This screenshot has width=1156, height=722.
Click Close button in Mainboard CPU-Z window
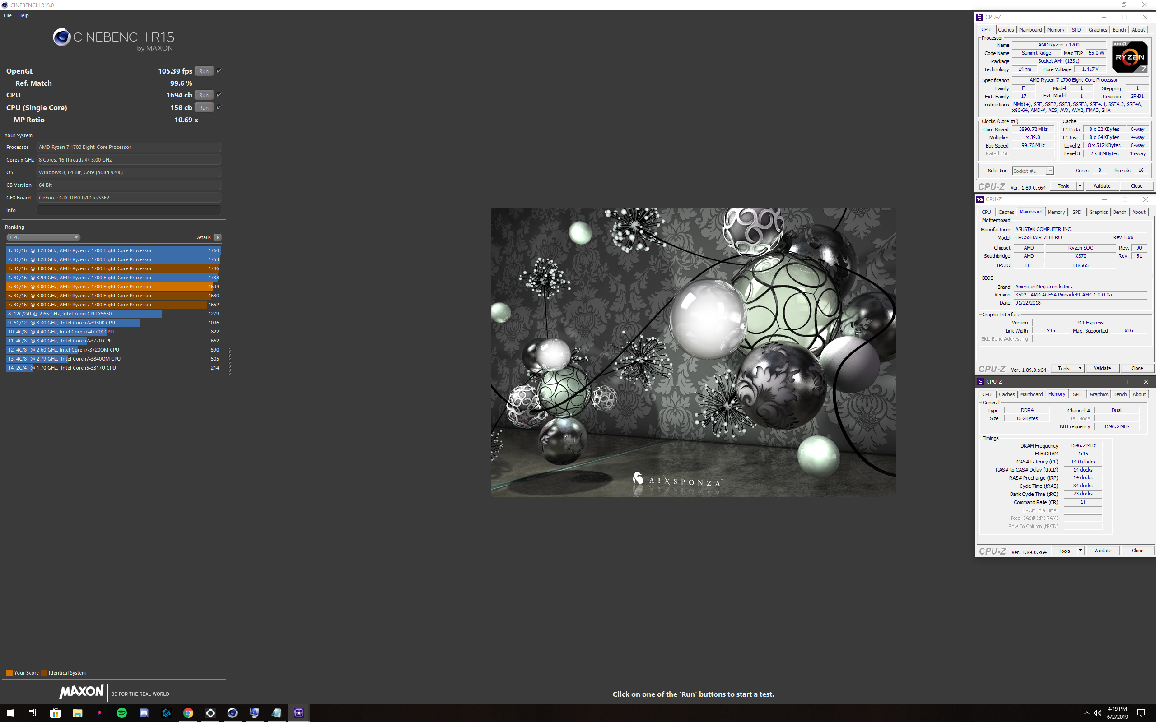[x=1137, y=368]
